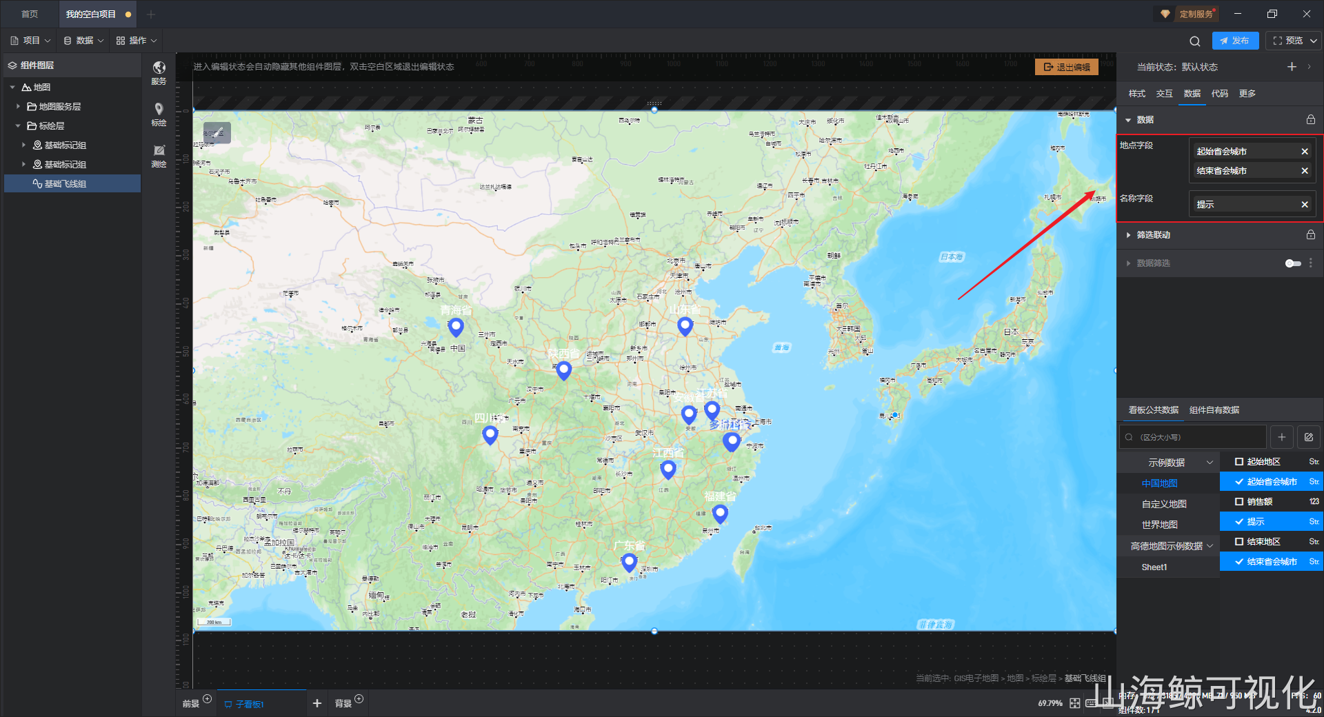The width and height of the screenshot is (1324, 717).
Task: Click the 福建省 map marker pin
Action: [720, 514]
